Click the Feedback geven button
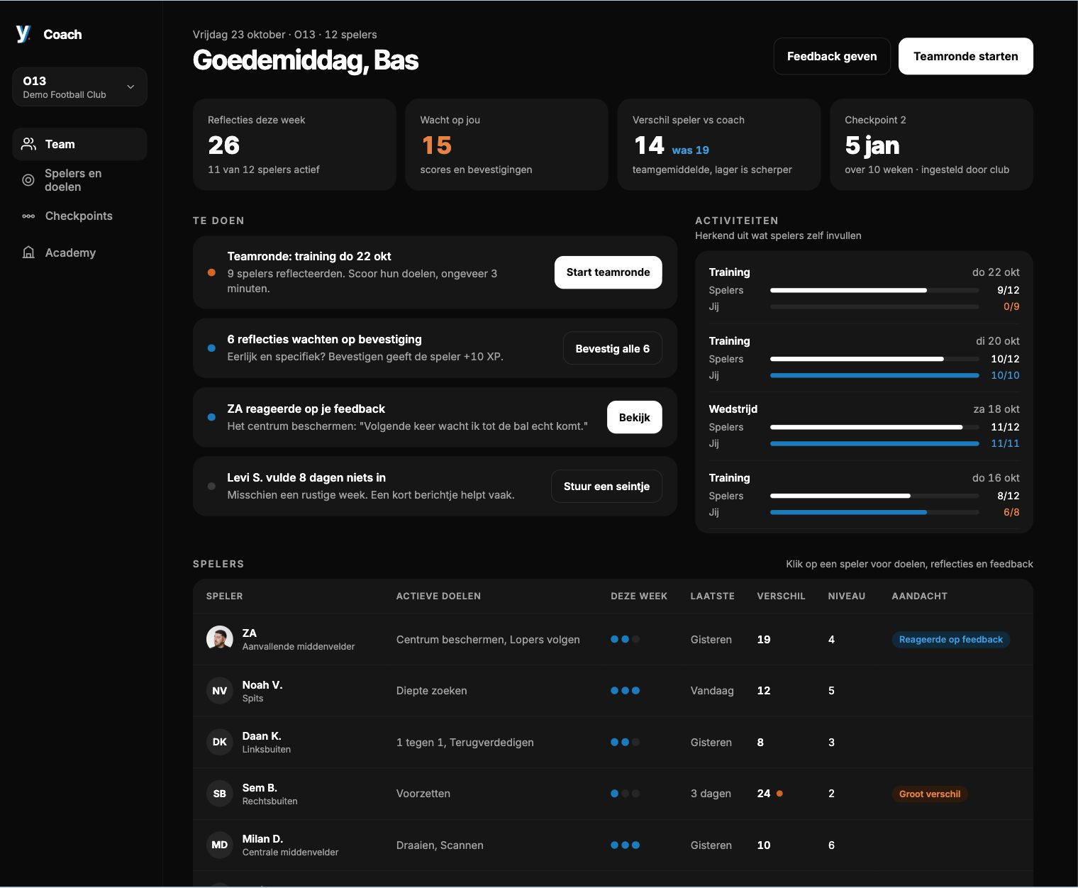This screenshot has height=888, width=1078. tap(832, 56)
